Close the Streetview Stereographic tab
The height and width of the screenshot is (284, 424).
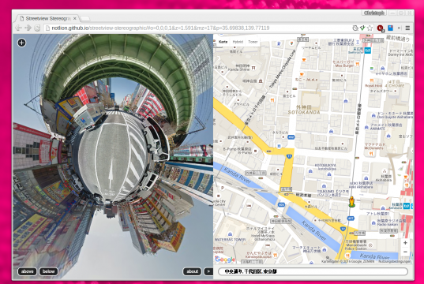click(x=75, y=18)
